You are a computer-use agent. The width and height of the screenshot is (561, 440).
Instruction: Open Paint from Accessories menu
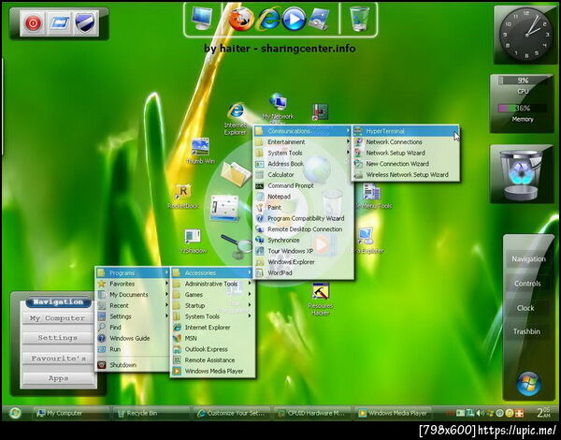click(x=303, y=208)
